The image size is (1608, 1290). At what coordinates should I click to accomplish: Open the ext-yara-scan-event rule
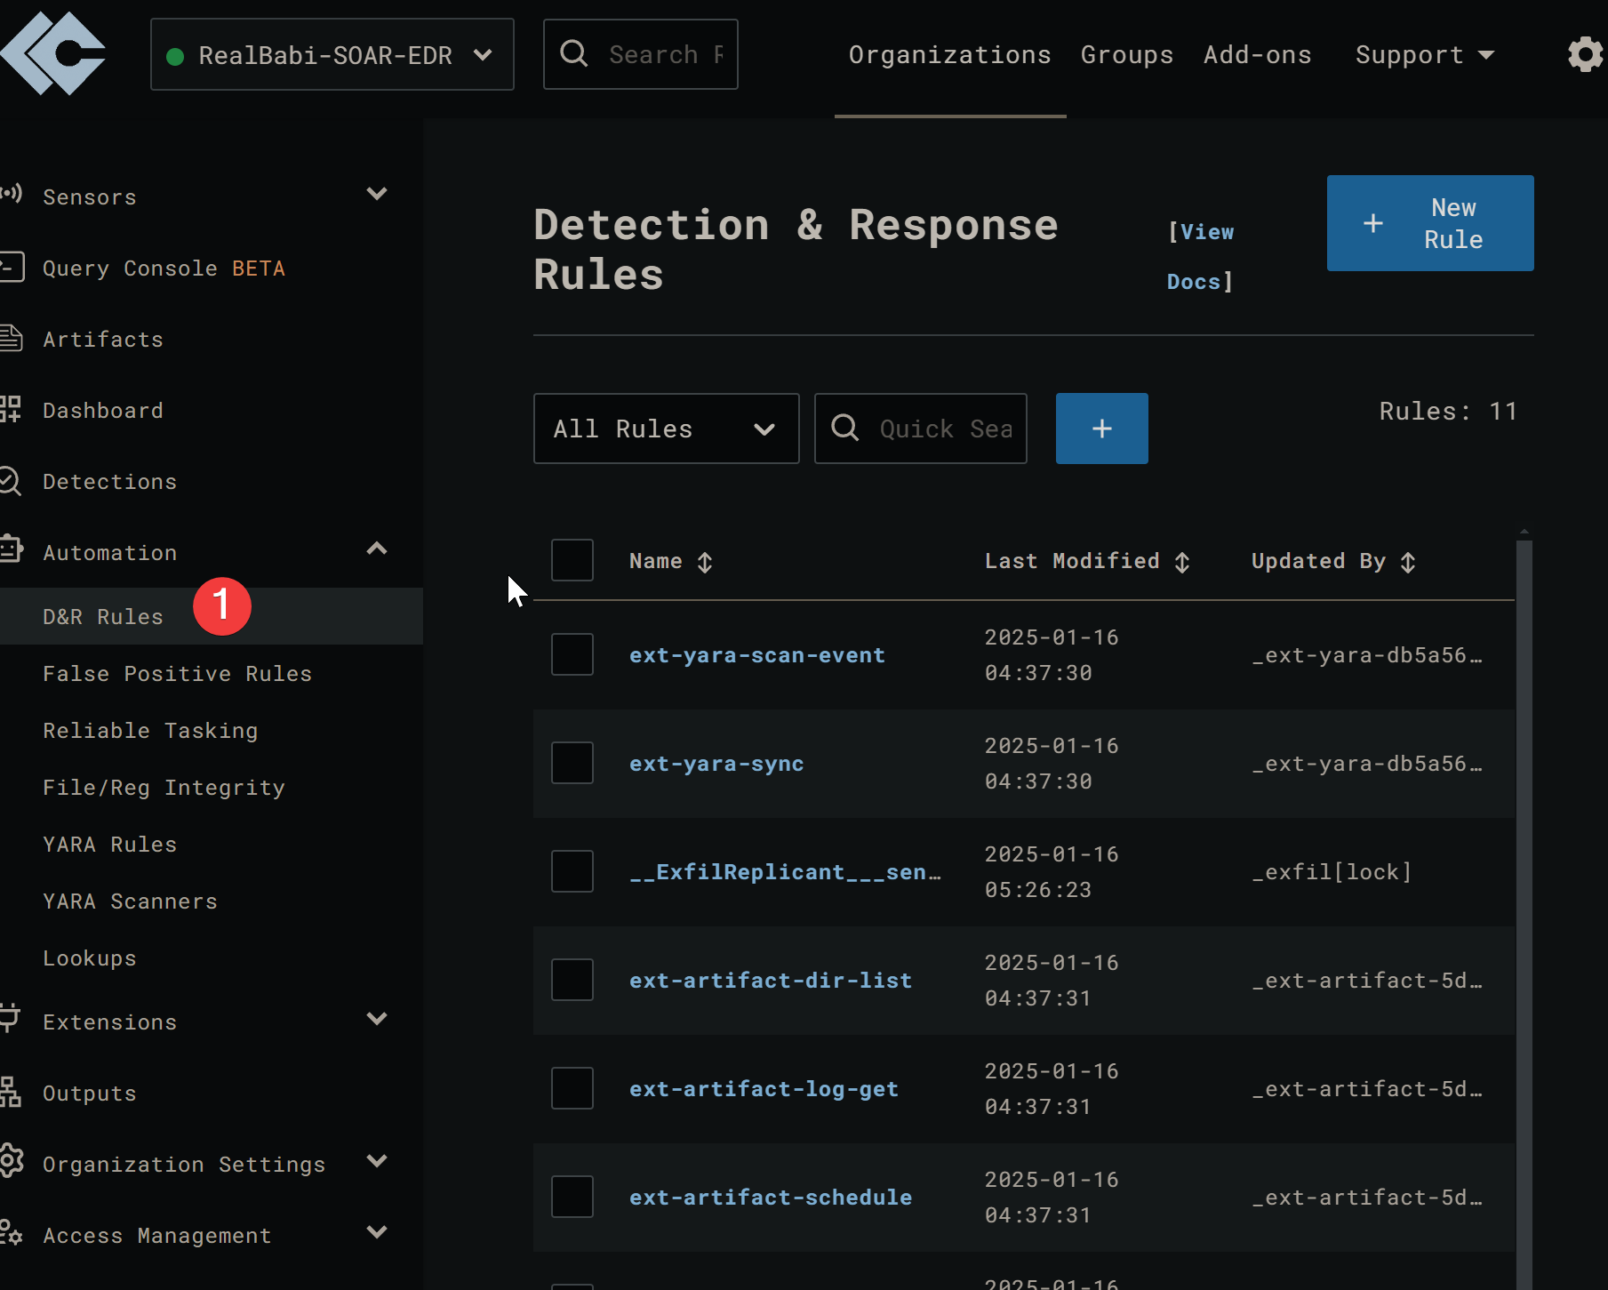(757, 655)
